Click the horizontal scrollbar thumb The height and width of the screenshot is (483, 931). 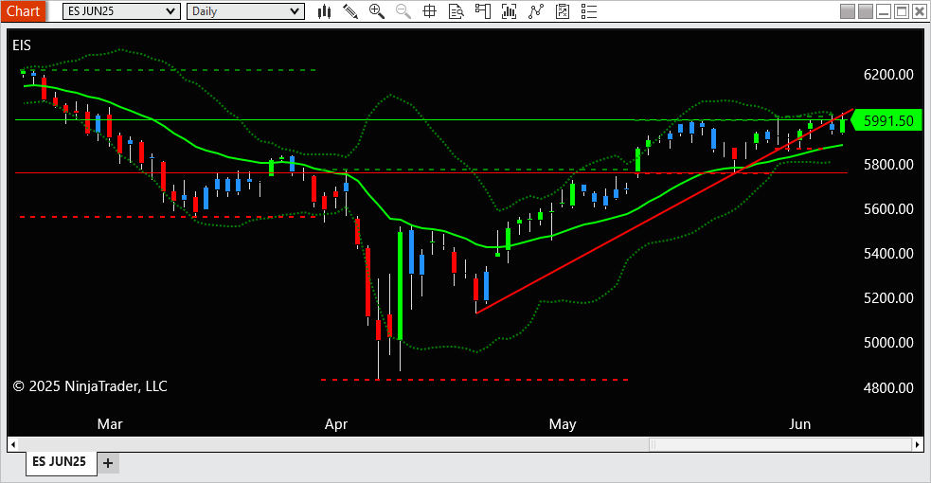click(x=780, y=444)
